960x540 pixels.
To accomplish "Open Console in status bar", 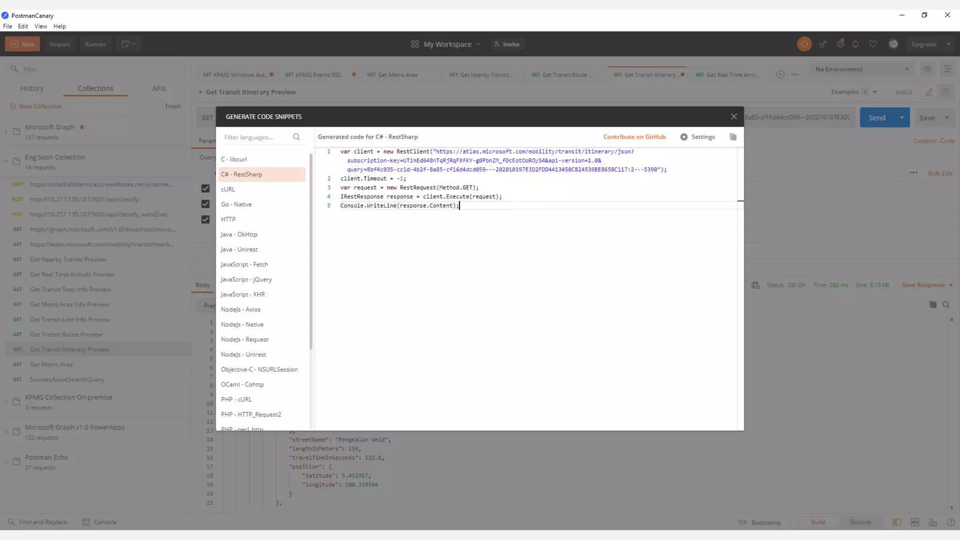I will [99, 522].
